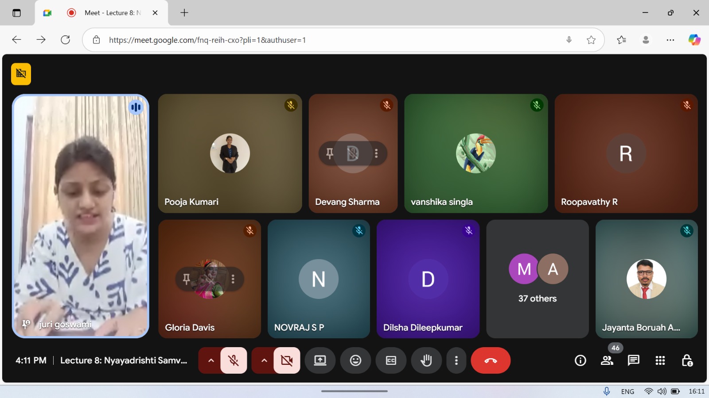Expand audio settings chevron
The width and height of the screenshot is (709, 398).
211,360
